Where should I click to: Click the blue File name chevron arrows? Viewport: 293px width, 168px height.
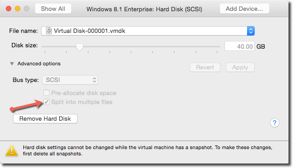point(251,31)
